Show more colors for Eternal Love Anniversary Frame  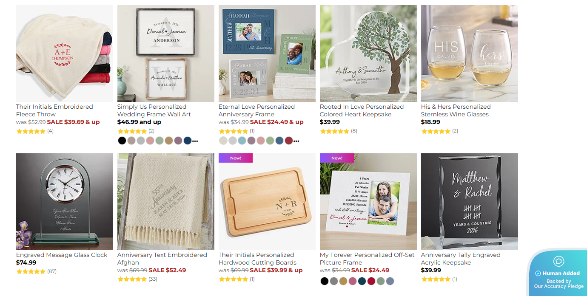tap(296, 141)
